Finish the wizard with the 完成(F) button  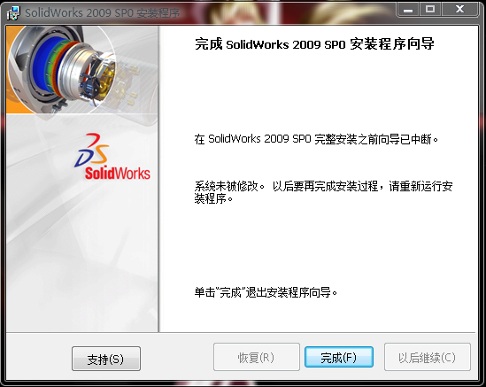[x=339, y=357]
